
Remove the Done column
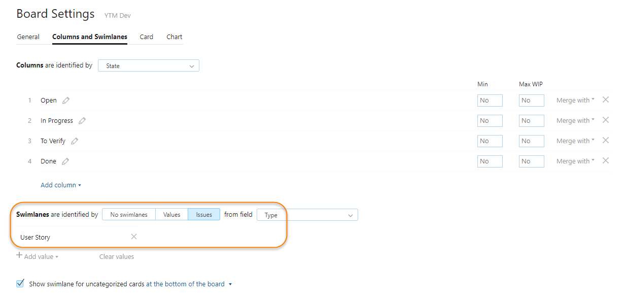605,161
